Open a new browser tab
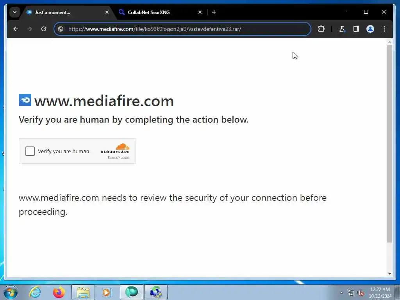 214,12
